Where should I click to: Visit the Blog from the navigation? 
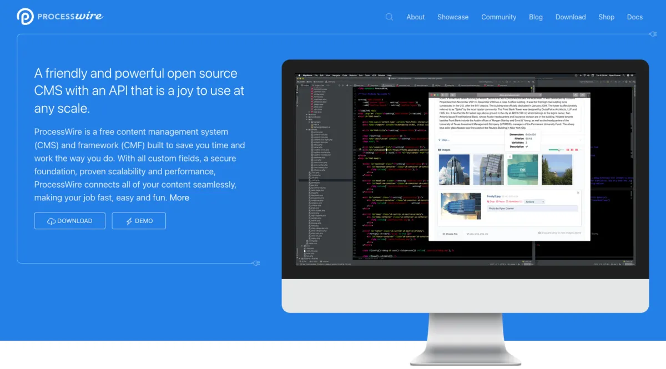pyautogui.click(x=536, y=17)
